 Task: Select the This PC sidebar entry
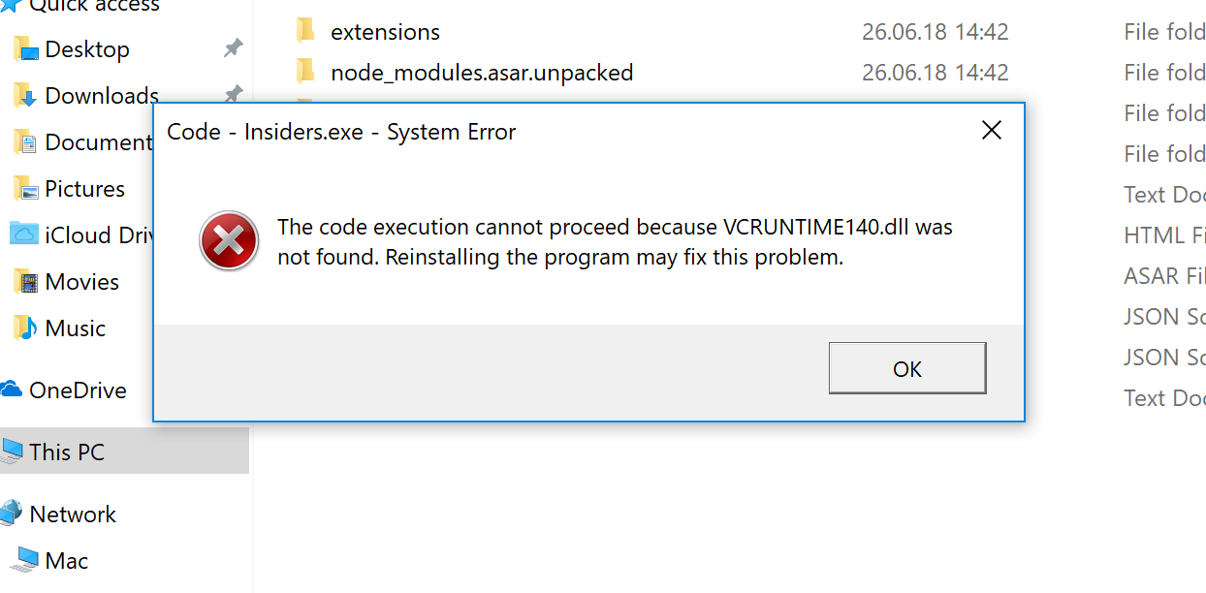pyautogui.click(x=68, y=452)
